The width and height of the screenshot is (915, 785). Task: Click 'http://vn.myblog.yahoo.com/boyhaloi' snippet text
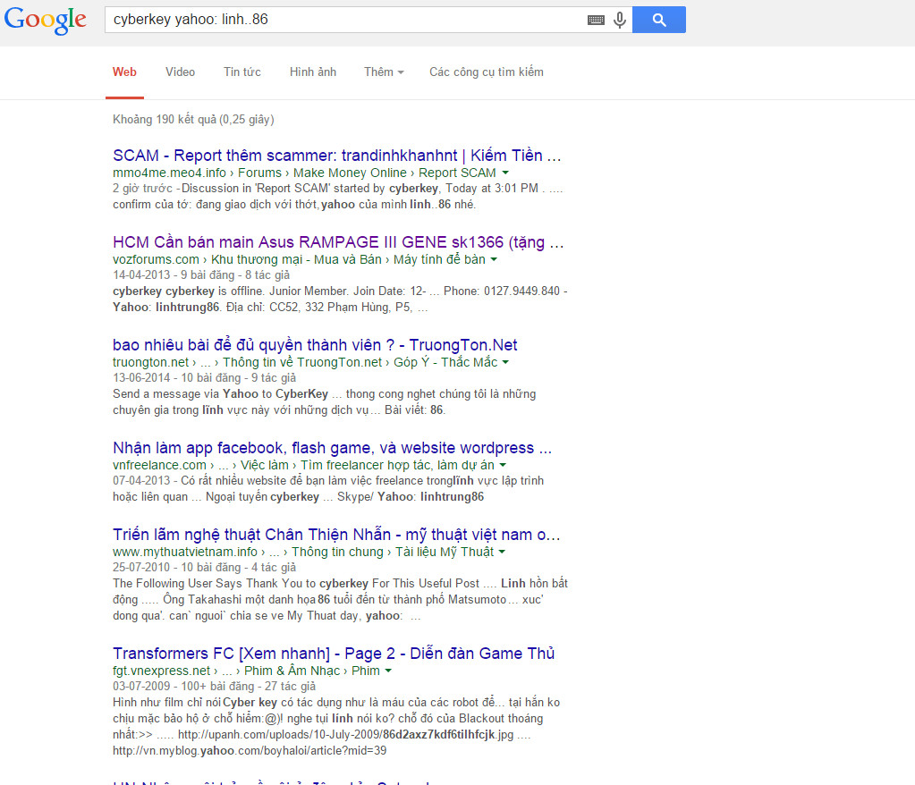click(x=211, y=751)
